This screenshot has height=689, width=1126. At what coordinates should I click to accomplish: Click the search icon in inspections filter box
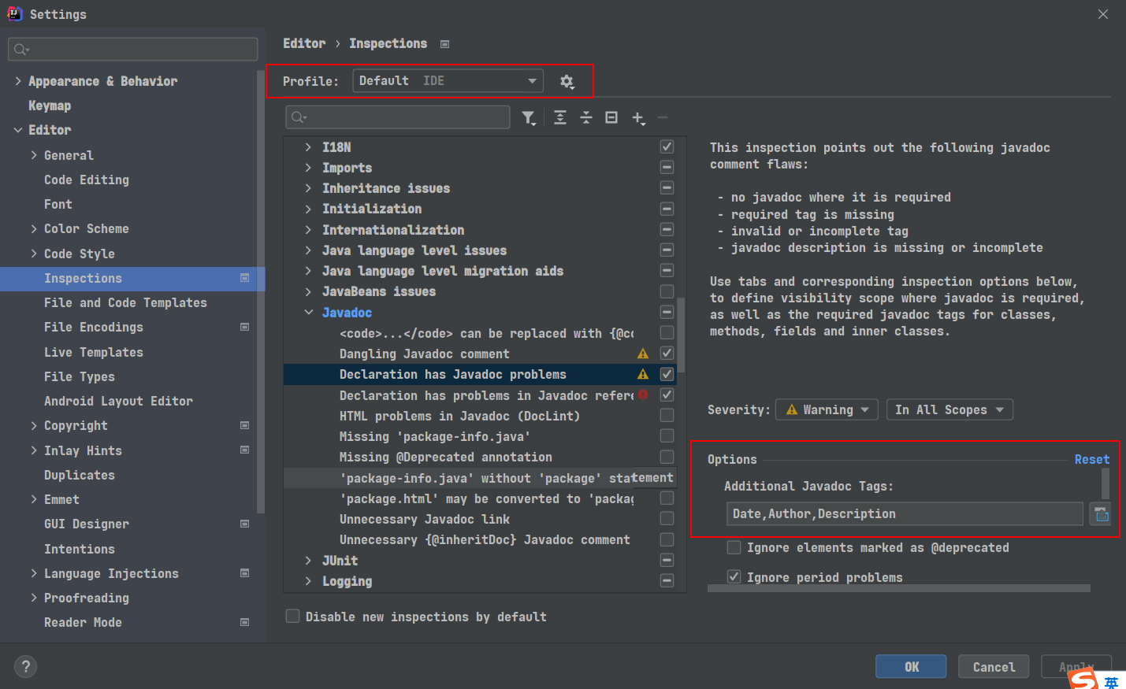click(299, 117)
